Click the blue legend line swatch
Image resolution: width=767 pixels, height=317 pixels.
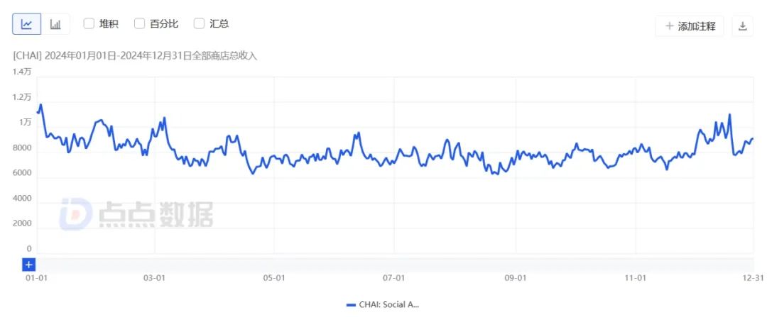[x=351, y=304]
